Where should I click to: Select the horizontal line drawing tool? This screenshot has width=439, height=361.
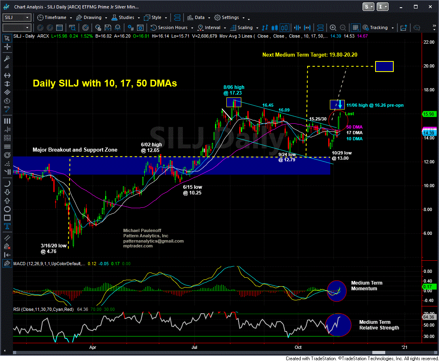pos(7,75)
